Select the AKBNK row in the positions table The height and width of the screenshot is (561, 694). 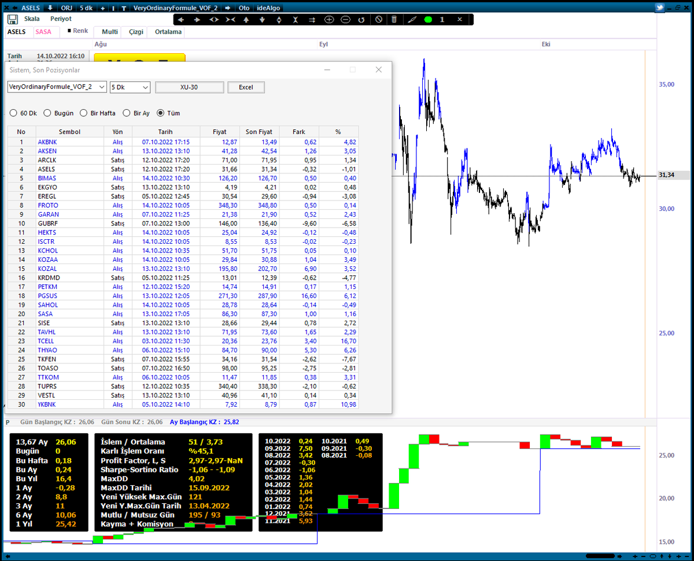(x=47, y=142)
